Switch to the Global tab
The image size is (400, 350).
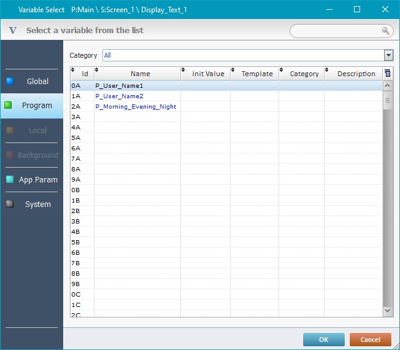[x=37, y=81]
